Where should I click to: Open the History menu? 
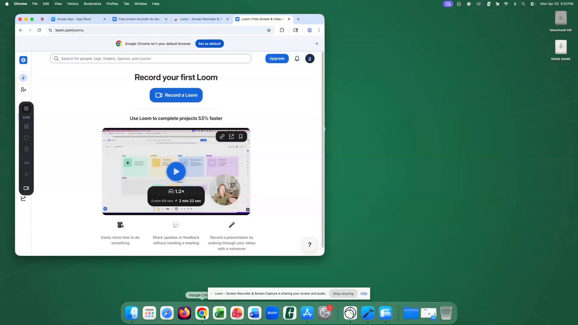point(73,4)
